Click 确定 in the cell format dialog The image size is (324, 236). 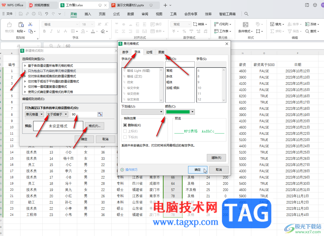click(198, 169)
